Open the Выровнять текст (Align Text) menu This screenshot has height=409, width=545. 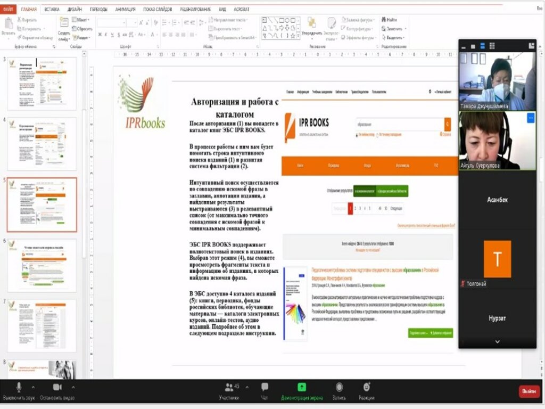[x=226, y=29]
